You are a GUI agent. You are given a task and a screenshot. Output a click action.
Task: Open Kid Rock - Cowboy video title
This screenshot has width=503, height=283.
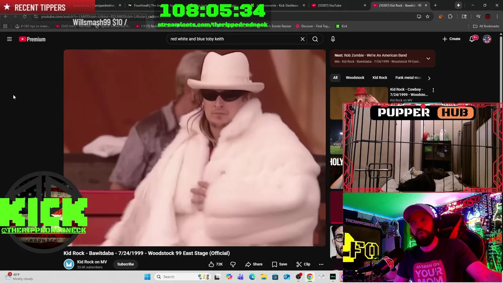click(409, 92)
